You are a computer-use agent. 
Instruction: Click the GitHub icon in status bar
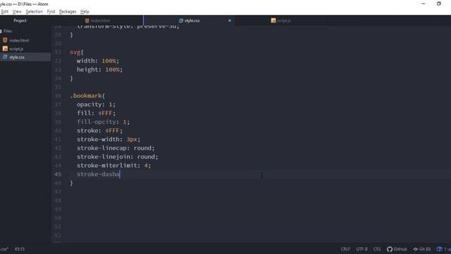[x=390, y=249]
